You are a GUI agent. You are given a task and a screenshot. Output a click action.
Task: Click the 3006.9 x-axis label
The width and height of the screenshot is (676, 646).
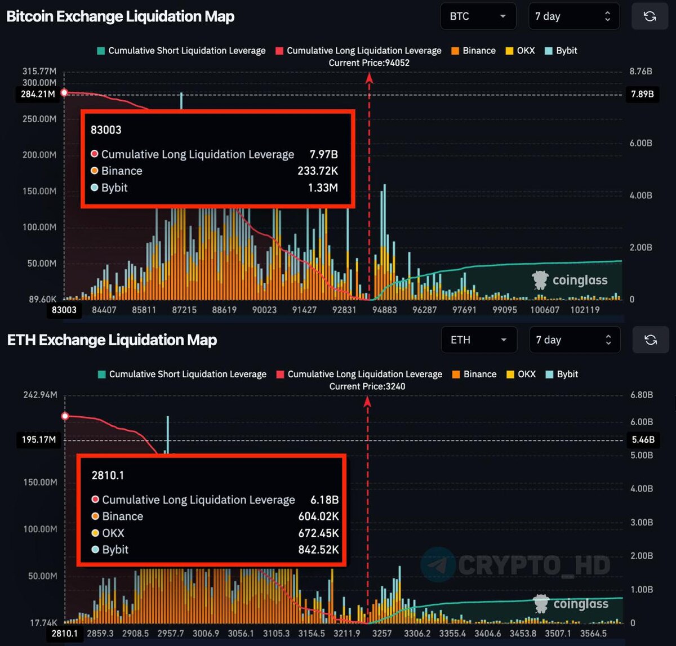pyautogui.click(x=206, y=633)
